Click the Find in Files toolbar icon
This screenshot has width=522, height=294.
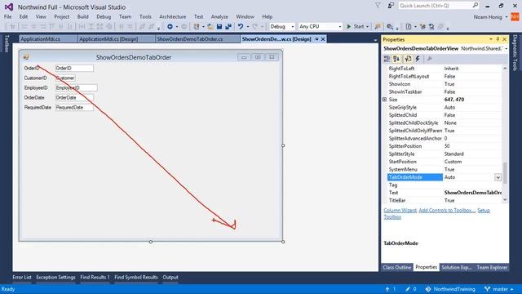[390, 26]
